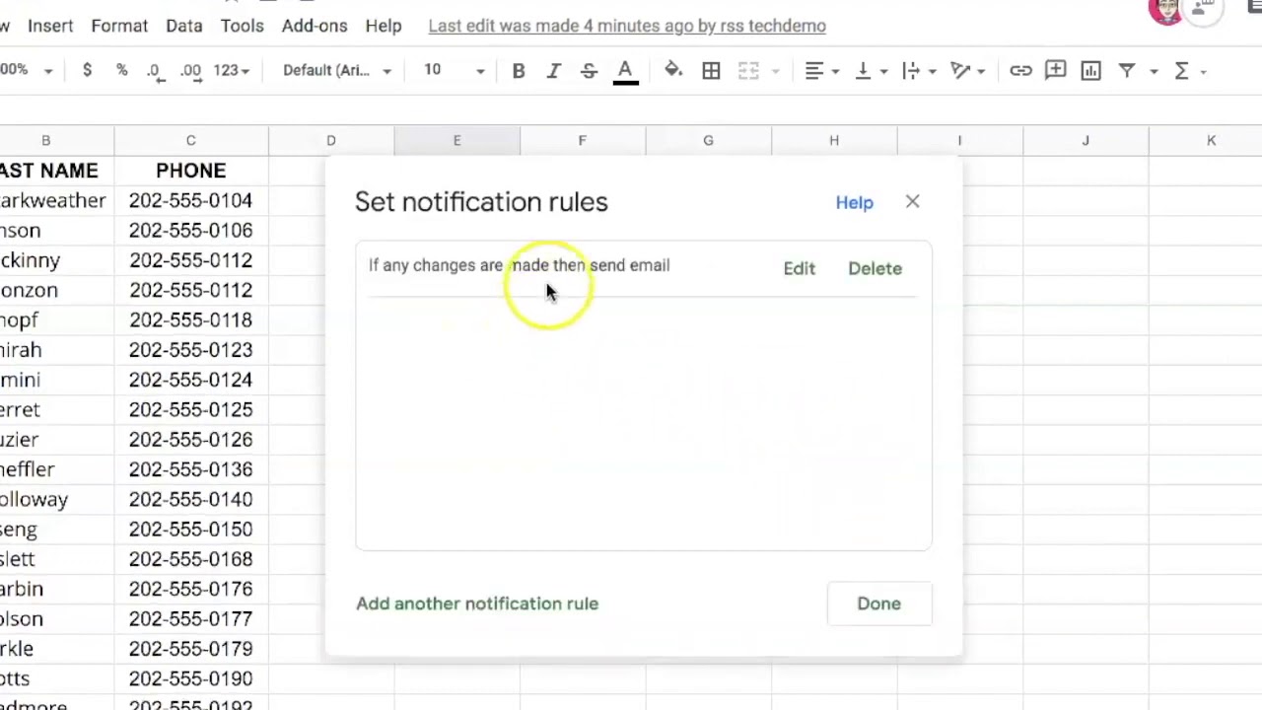Select column J header
The height and width of the screenshot is (710, 1262).
(1086, 140)
